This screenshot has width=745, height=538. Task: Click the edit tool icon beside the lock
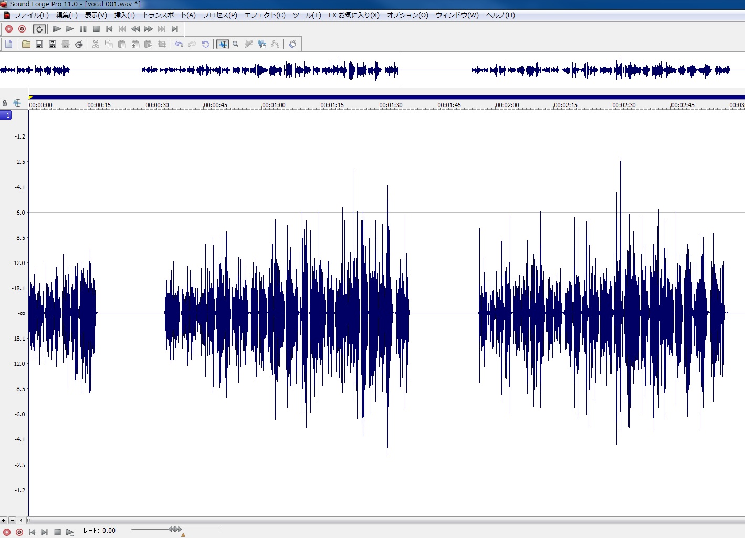tap(17, 103)
